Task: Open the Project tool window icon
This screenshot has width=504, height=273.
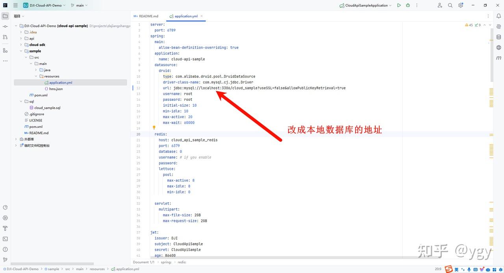Action: click(5, 16)
